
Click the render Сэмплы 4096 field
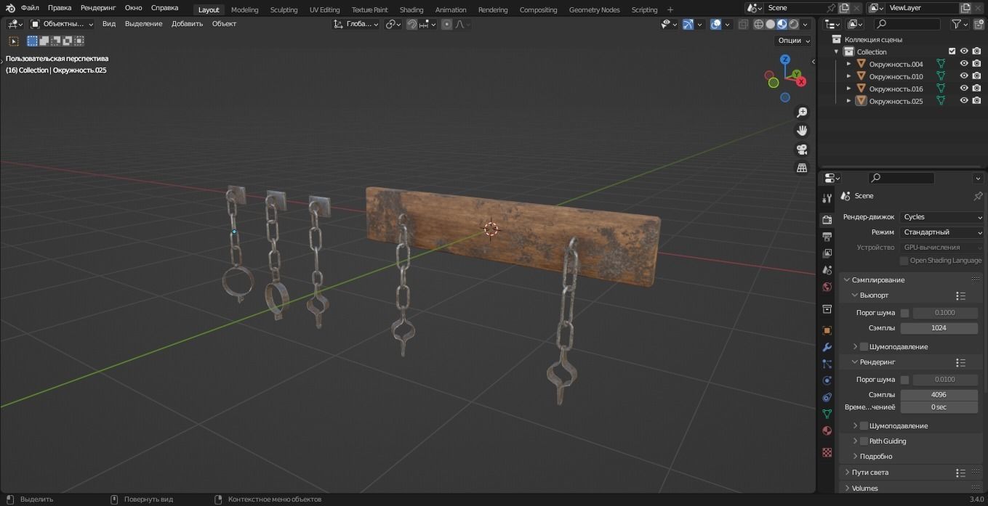pyautogui.click(x=939, y=395)
